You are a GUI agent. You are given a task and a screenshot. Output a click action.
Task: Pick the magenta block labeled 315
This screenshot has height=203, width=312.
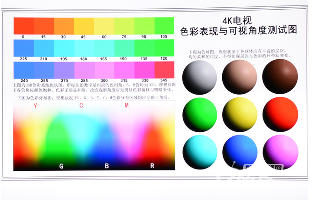pos(124,69)
